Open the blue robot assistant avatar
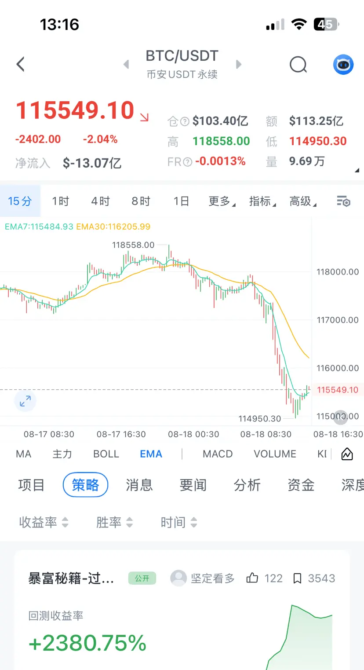 (x=343, y=65)
